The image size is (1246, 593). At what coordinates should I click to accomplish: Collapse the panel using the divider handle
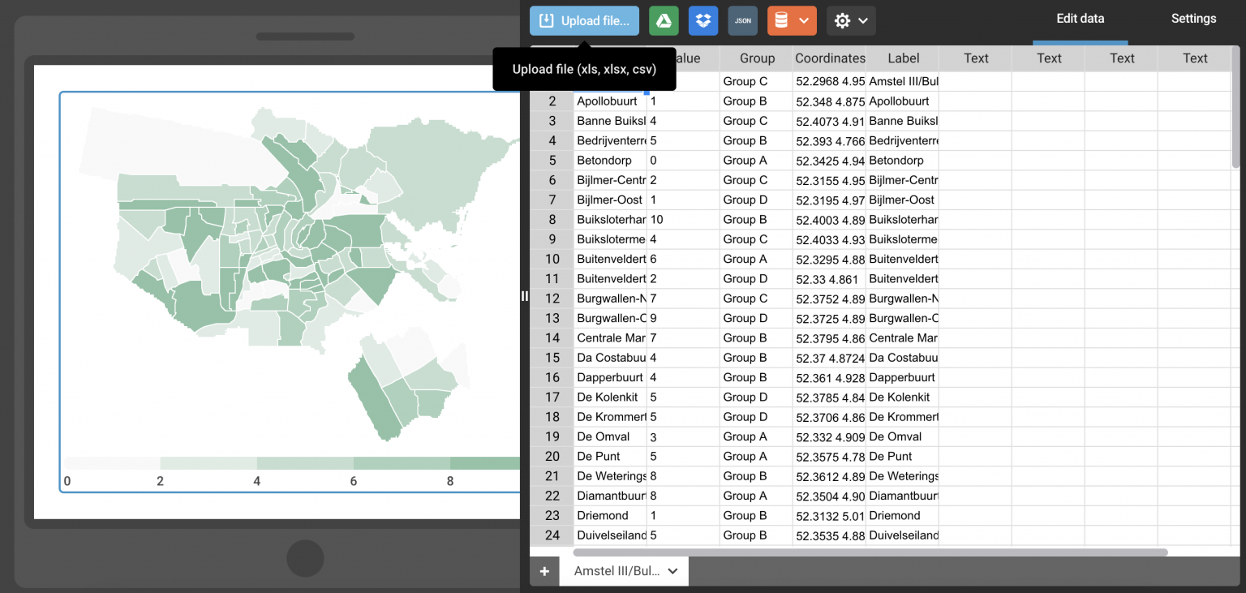tap(525, 296)
